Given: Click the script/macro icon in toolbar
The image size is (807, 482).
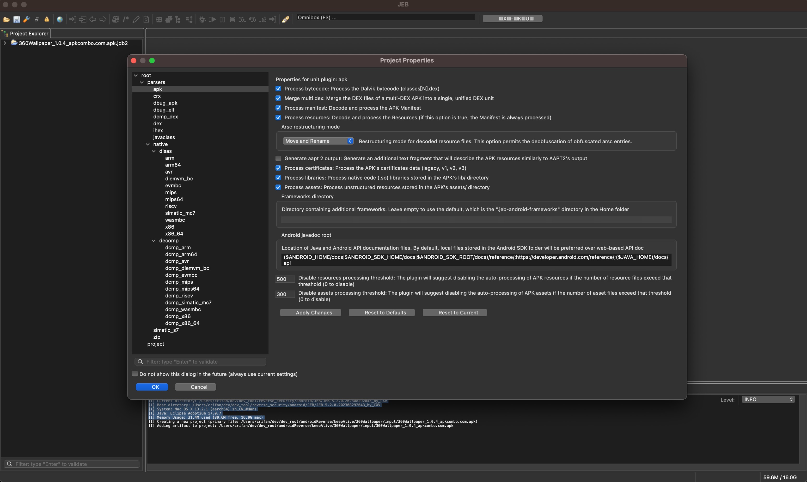Looking at the screenshot, I should 286,19.
